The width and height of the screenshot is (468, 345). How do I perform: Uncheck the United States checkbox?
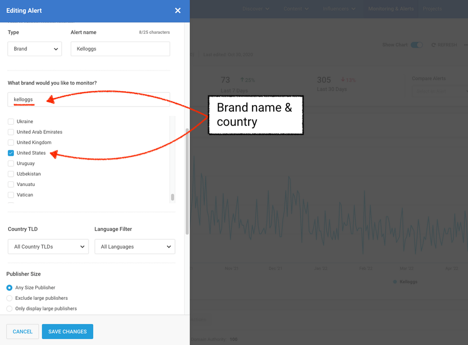click(x=11, y=153)
